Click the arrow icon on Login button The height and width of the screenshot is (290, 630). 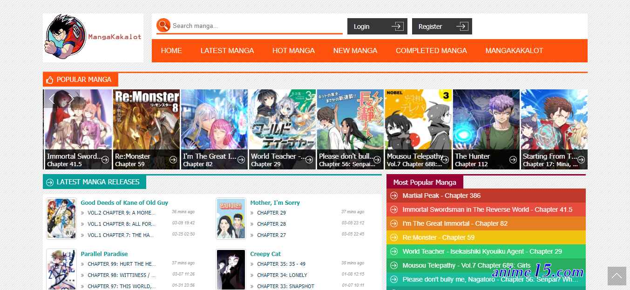(x=397, y=27)
